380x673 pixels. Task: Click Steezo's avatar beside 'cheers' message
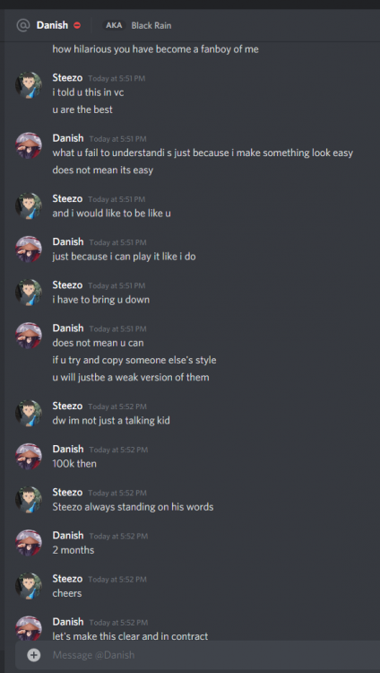coord(29,586)
